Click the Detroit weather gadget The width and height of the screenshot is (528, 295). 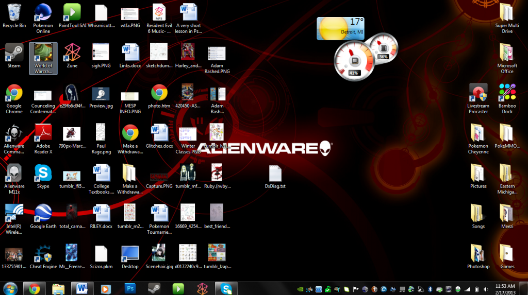(x=340, y=29)
